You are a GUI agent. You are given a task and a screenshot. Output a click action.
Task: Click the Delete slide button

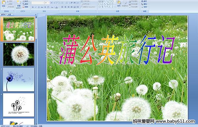(x=25, y=7)
